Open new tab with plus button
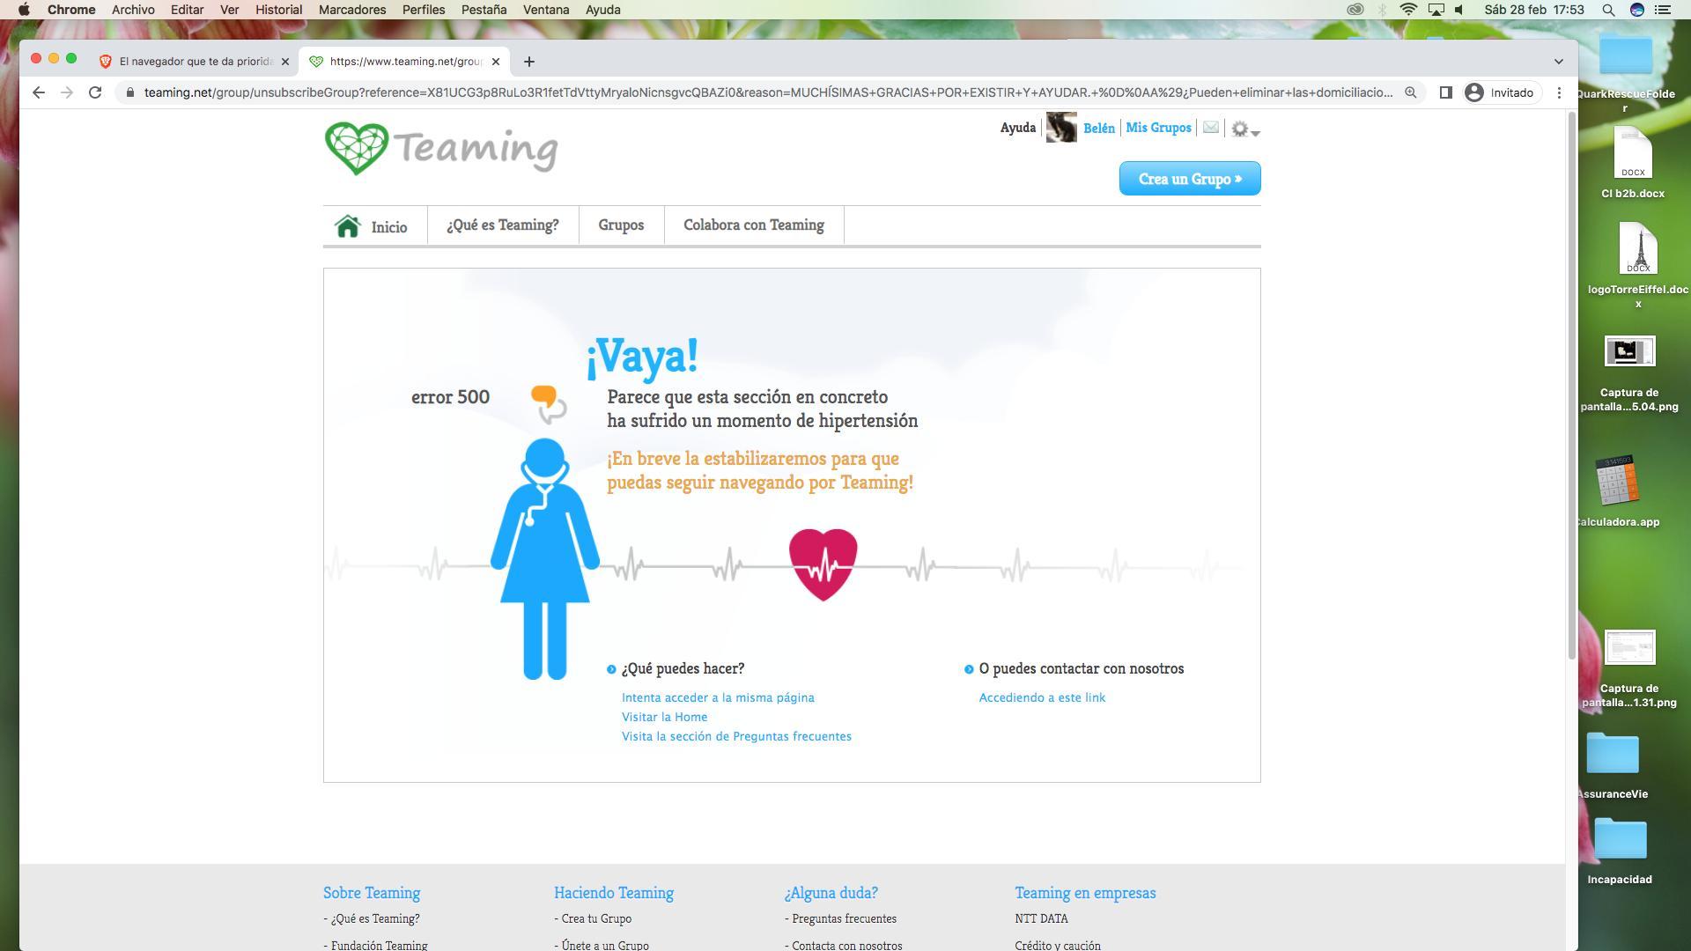Image resolution: width=1691 pixels, height=951 pixels. click(528, 62)
